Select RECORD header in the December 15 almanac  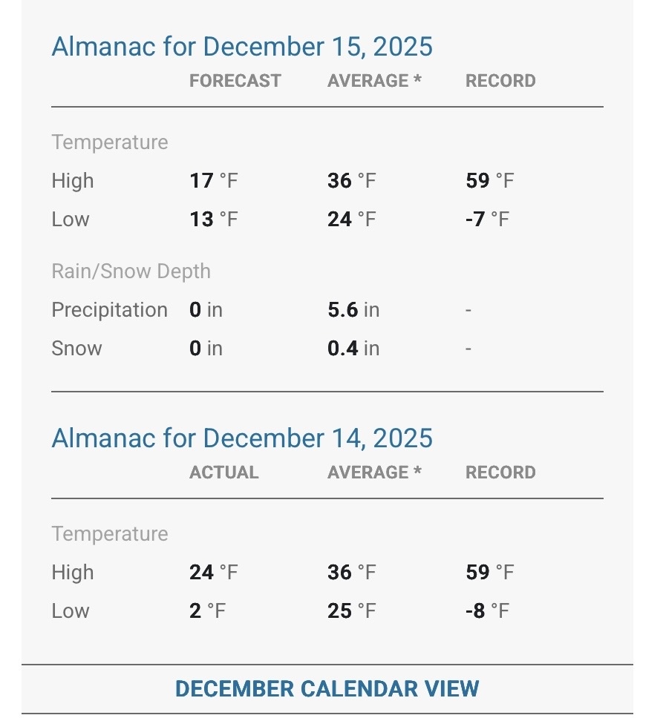coord(500,81)
